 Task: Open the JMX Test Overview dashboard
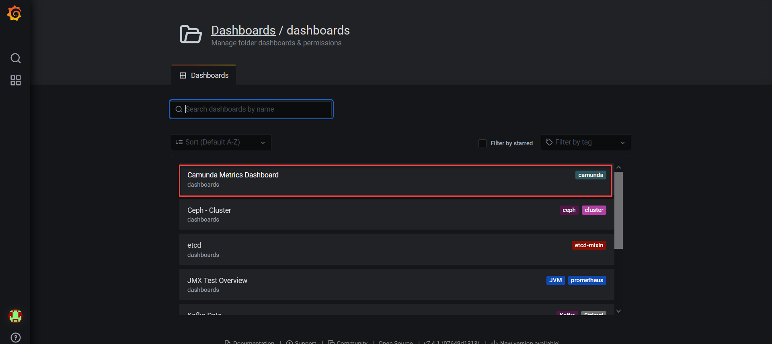pos(396,285)
